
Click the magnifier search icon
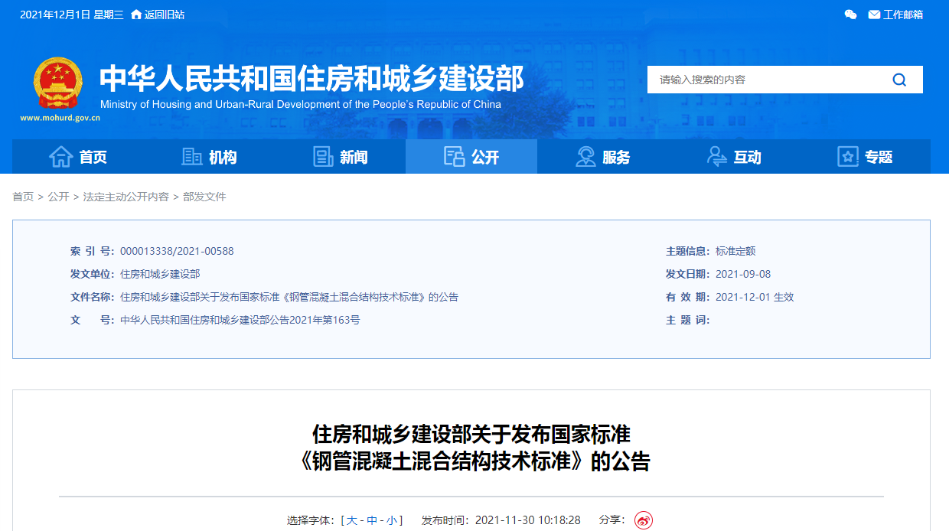899,80
